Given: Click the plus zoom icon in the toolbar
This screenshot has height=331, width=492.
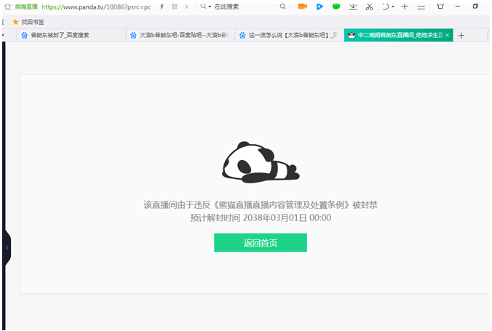Looking at the screenshot, I should (405, 7).
